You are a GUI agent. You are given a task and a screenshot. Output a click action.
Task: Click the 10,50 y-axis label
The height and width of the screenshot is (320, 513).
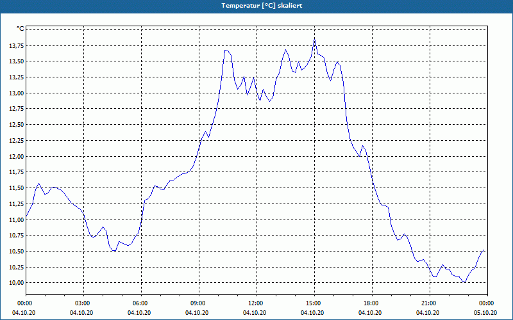[17, 252]
